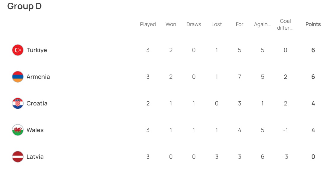This screenshot has width=335, height=178.
Task: Open the Wales team link
Action: pyautogui.click(x=35, y=130)
